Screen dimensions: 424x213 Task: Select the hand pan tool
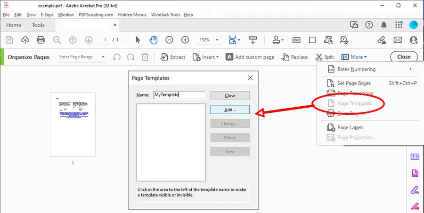point(154,40)
